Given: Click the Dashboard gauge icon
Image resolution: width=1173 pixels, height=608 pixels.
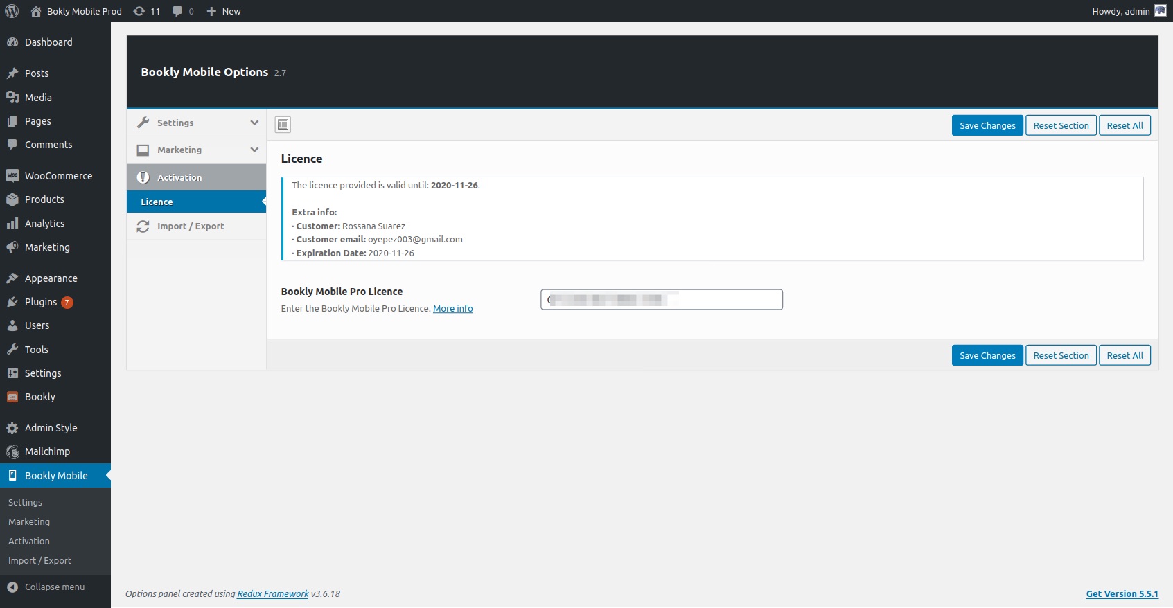Looking at the screenshot, I should point(12,42).
